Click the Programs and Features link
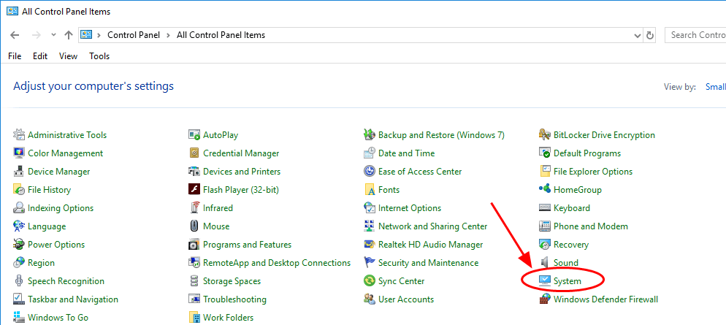 (247, 245)
